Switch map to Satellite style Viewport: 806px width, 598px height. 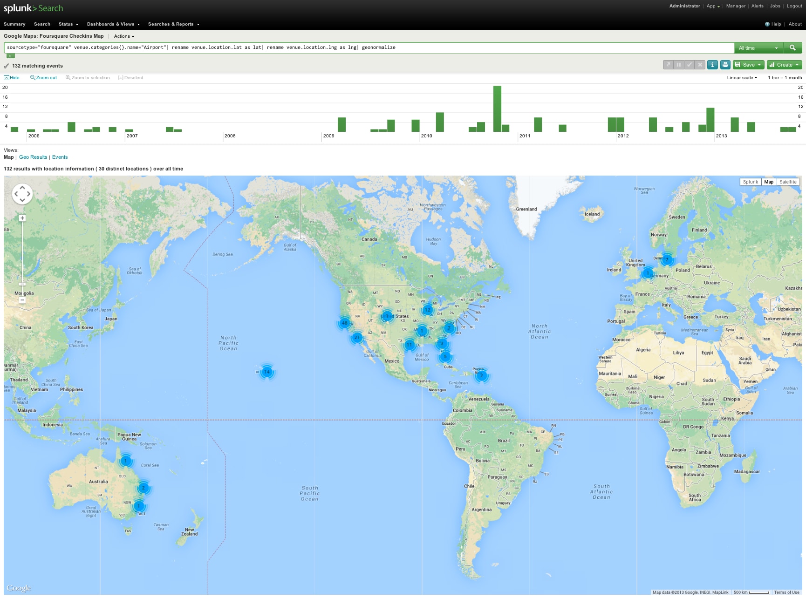pyautogui.click(x=788, y=182)
